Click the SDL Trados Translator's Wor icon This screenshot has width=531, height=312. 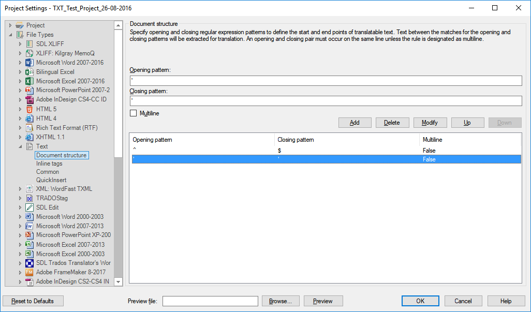pos(30,263)
